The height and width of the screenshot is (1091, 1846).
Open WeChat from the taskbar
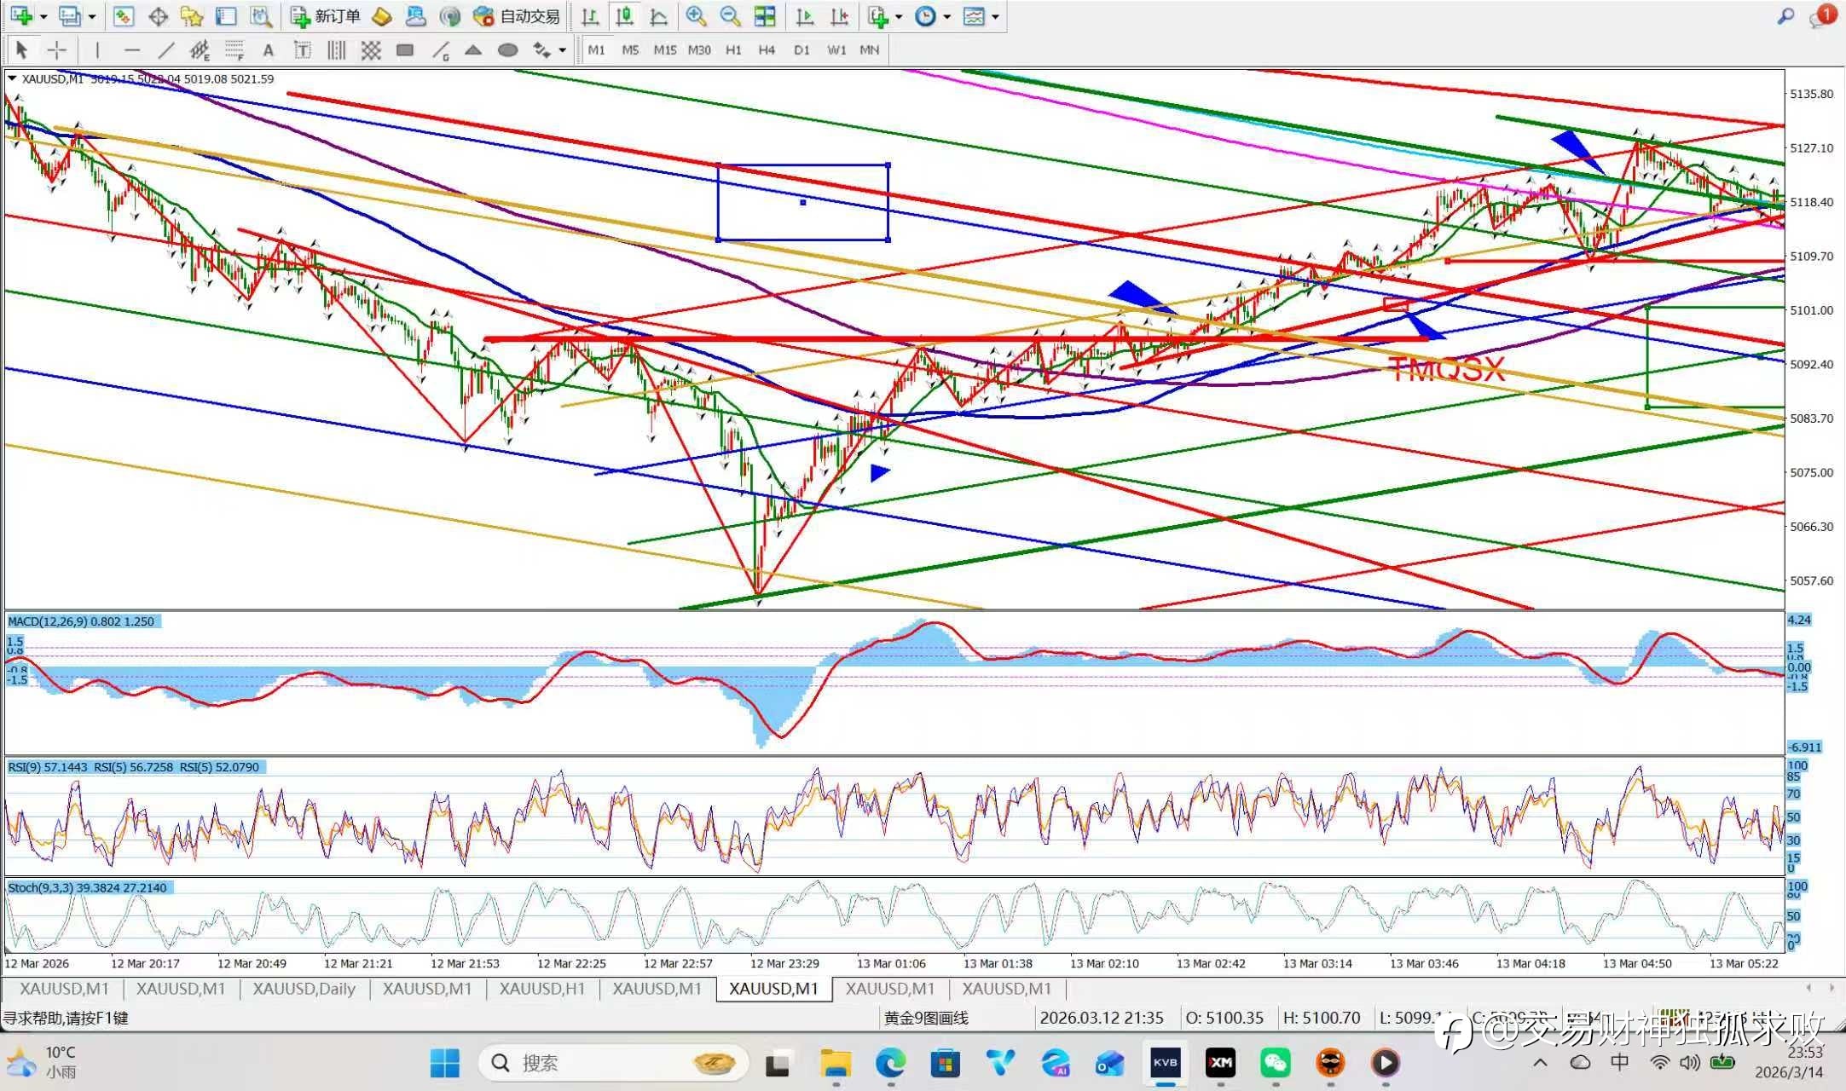(1276, 1063)
